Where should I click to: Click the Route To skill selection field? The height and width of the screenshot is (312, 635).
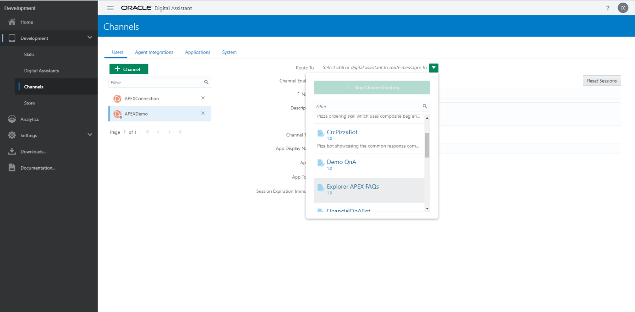coord(375,68)
